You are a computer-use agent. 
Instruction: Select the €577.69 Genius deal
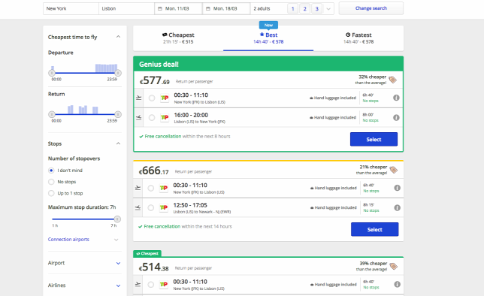point(374,139)
